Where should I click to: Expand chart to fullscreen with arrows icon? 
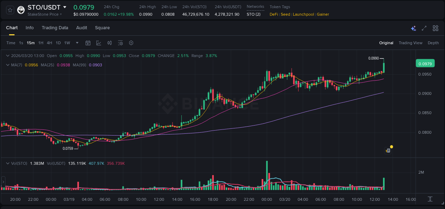click(424, 28)
